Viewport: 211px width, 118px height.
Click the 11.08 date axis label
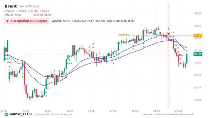click(x=70, y=111)
